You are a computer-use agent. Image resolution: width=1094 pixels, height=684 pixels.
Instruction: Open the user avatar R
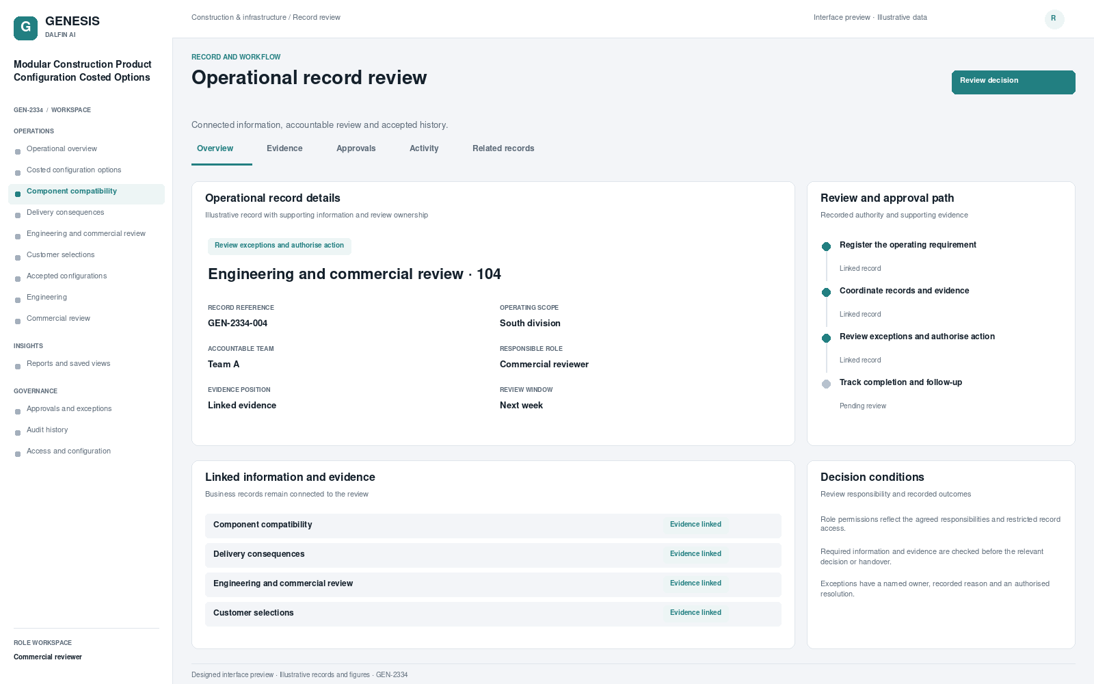pyautogui.click(x=1054, y=19)
